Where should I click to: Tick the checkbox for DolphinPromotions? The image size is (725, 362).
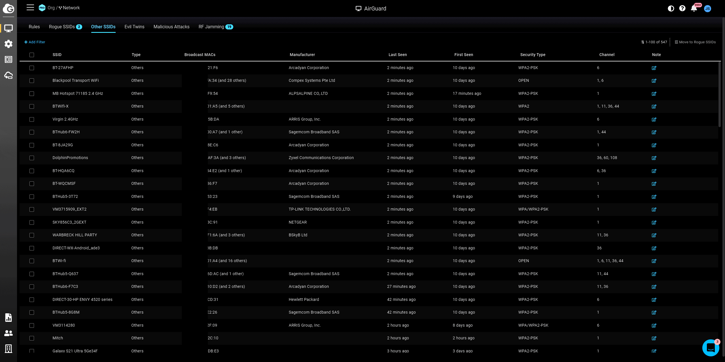point(32,158)
